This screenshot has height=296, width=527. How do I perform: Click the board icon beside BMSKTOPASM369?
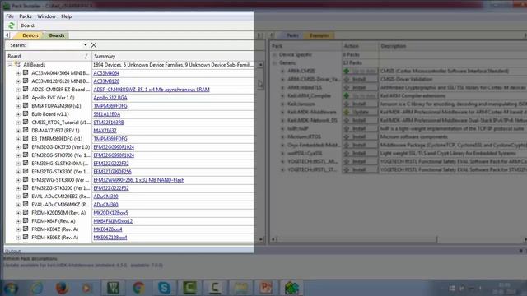pos(26,106)
